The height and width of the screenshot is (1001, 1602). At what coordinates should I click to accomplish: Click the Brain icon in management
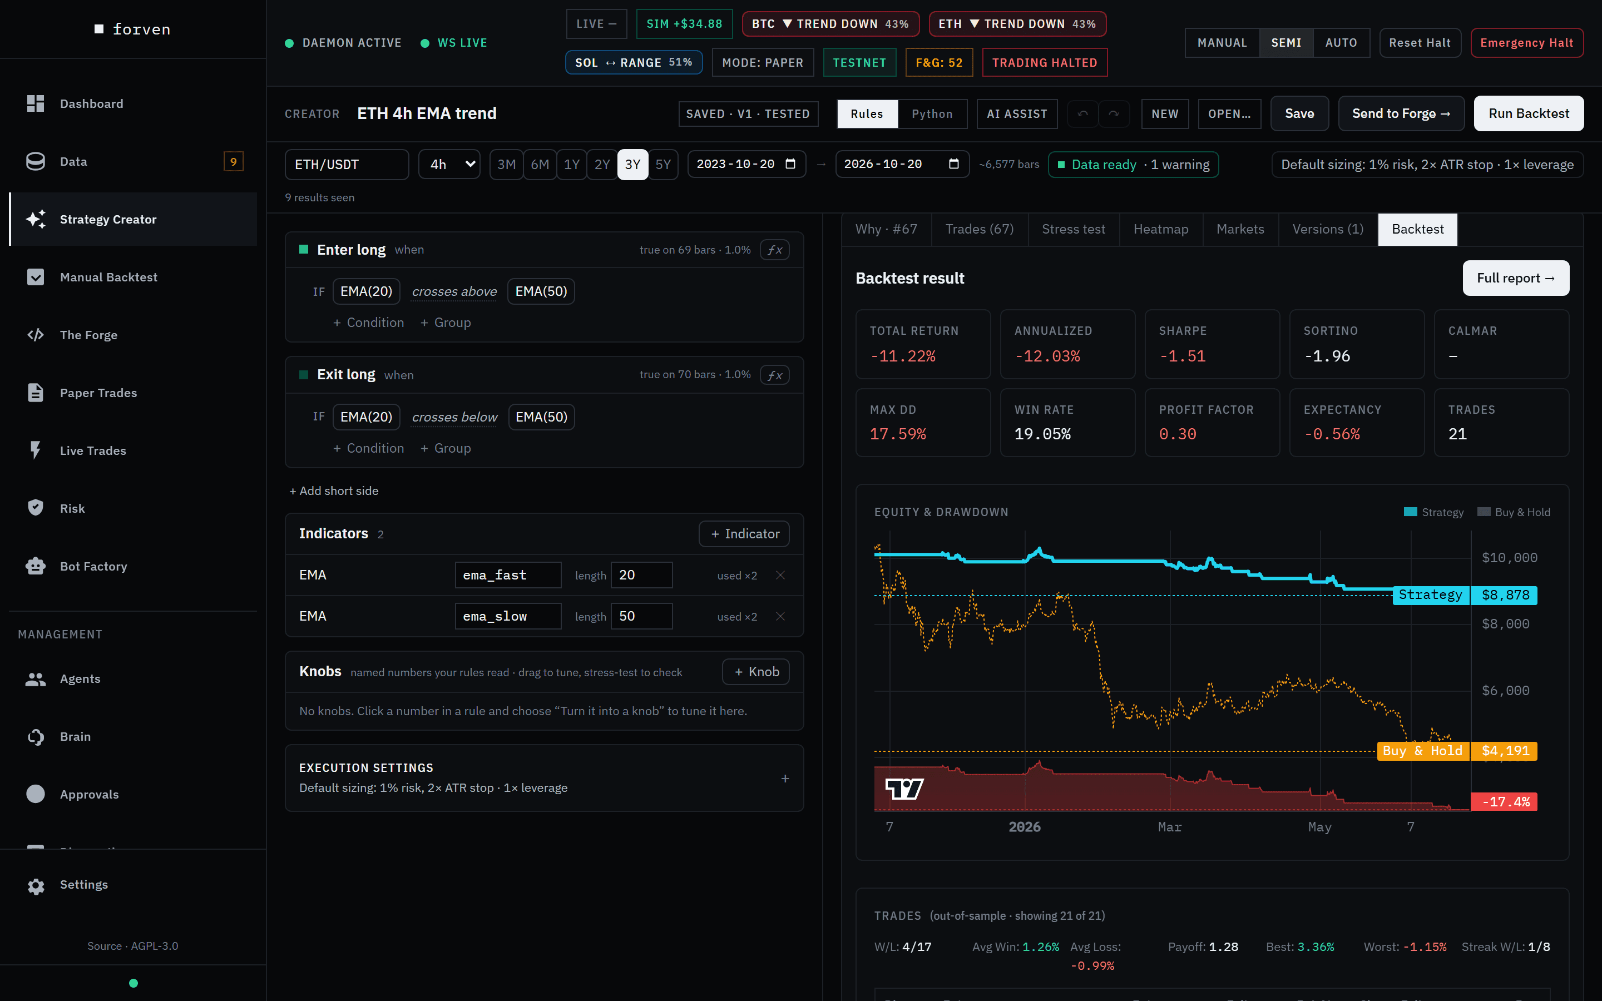click(x=35, y=736)
